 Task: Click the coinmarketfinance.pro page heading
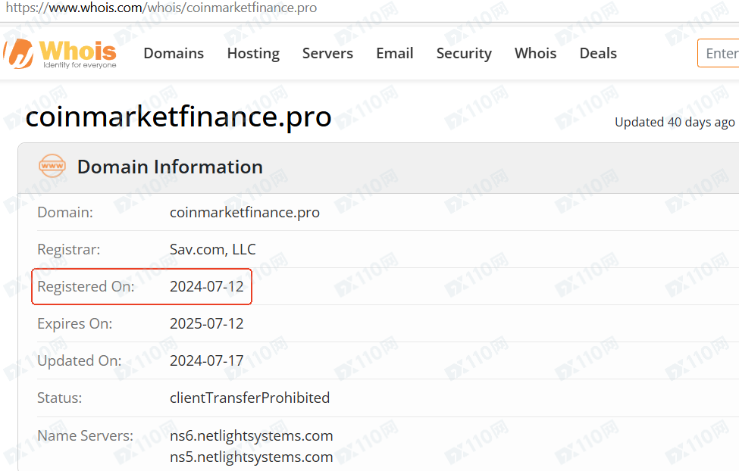point(178,117)
